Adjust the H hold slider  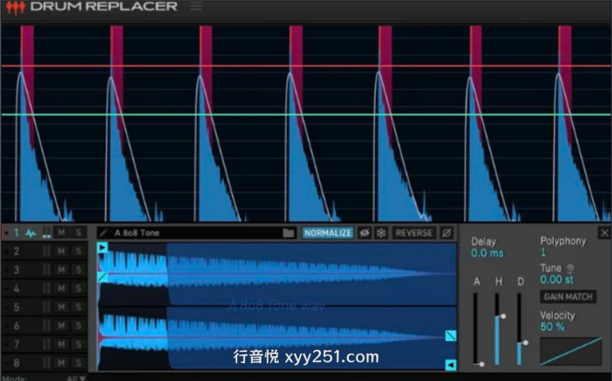click(498, 328)
